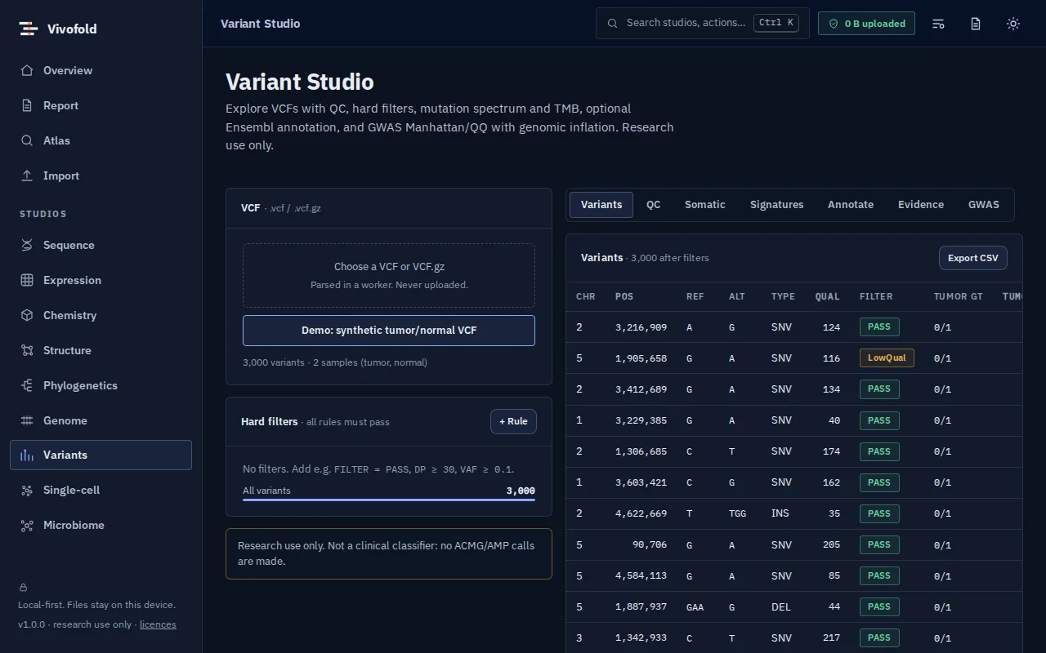
Task: Click the Expression grid icon
Action: pos(27,280)
